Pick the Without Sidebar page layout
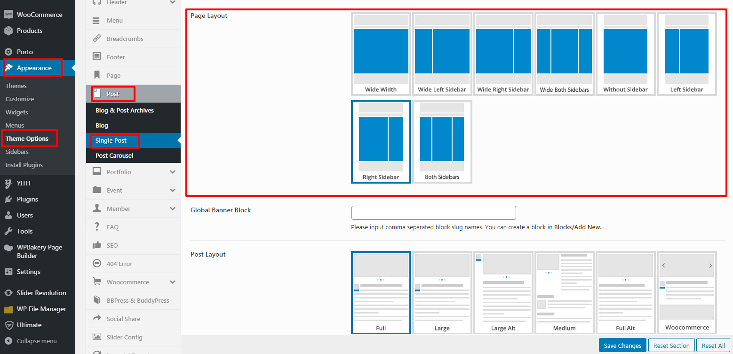733x354 pixels. (x=626, y=54)
